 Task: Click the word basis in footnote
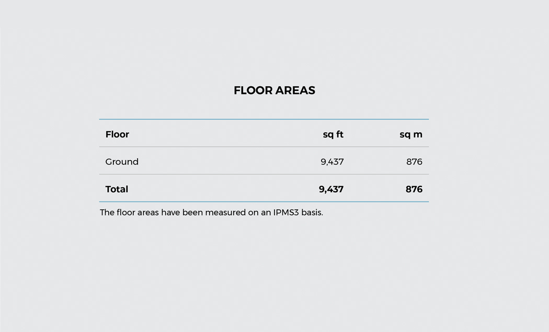pyautogui.click(x=312, y=212)
